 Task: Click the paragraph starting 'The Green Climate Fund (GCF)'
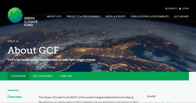89,99
